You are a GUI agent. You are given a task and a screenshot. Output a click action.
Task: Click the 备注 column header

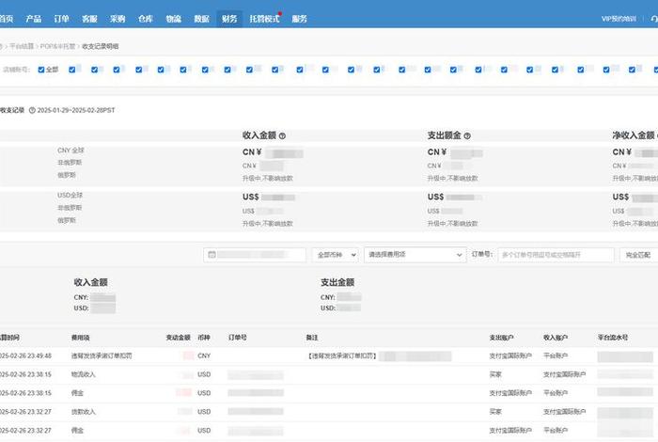[x=312, y=338]
